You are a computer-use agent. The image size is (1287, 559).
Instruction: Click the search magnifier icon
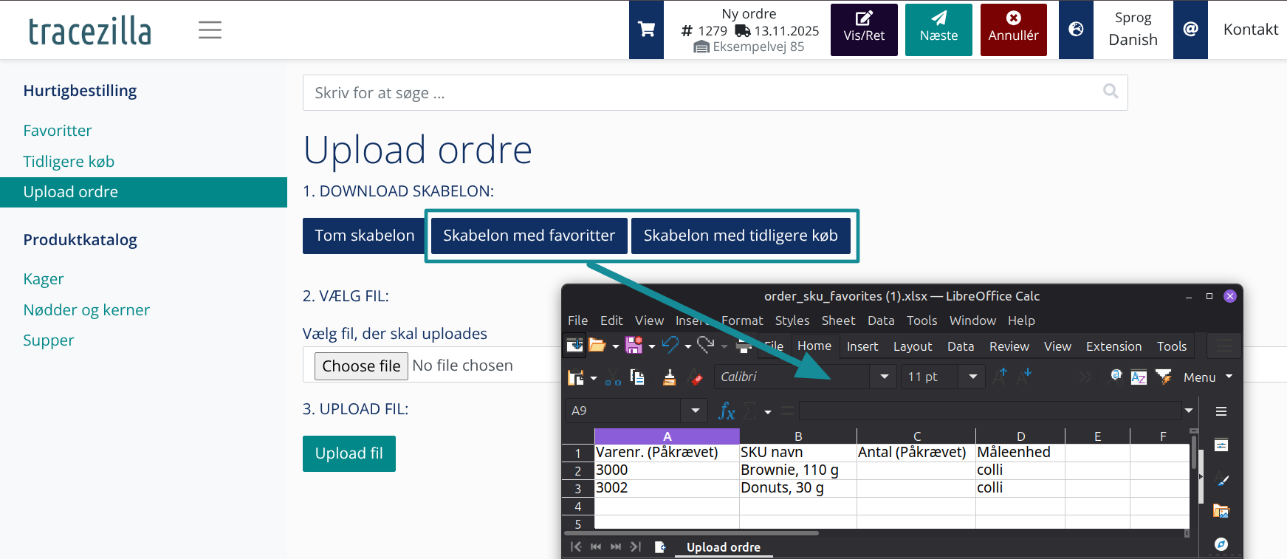pos(1111,91)
